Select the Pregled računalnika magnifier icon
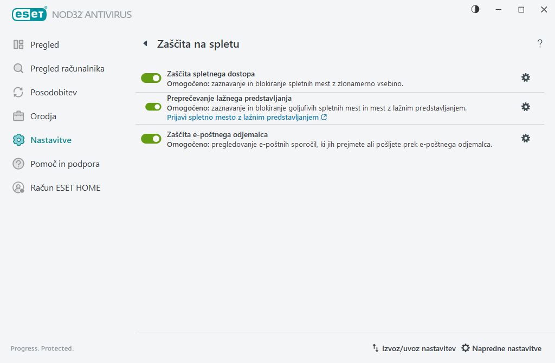 (18, 68)
